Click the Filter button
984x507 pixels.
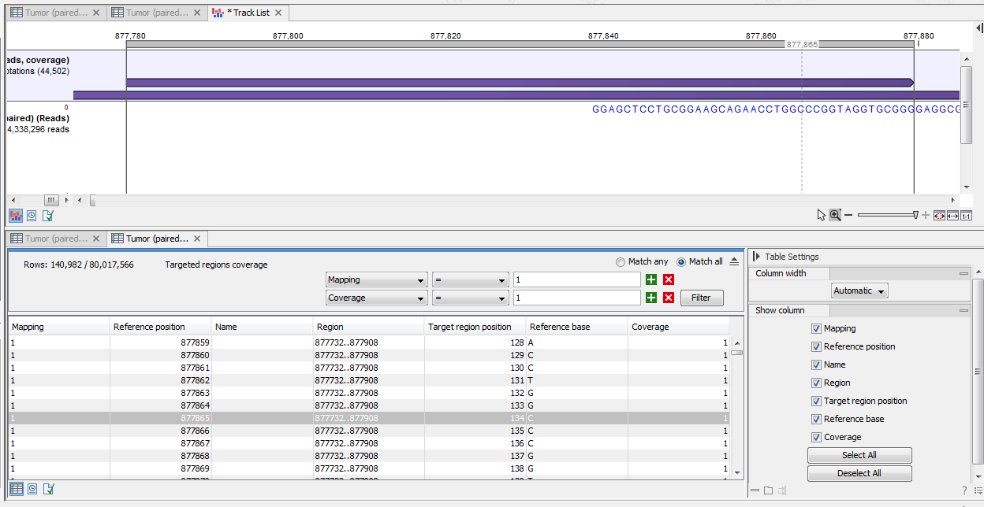701,298
